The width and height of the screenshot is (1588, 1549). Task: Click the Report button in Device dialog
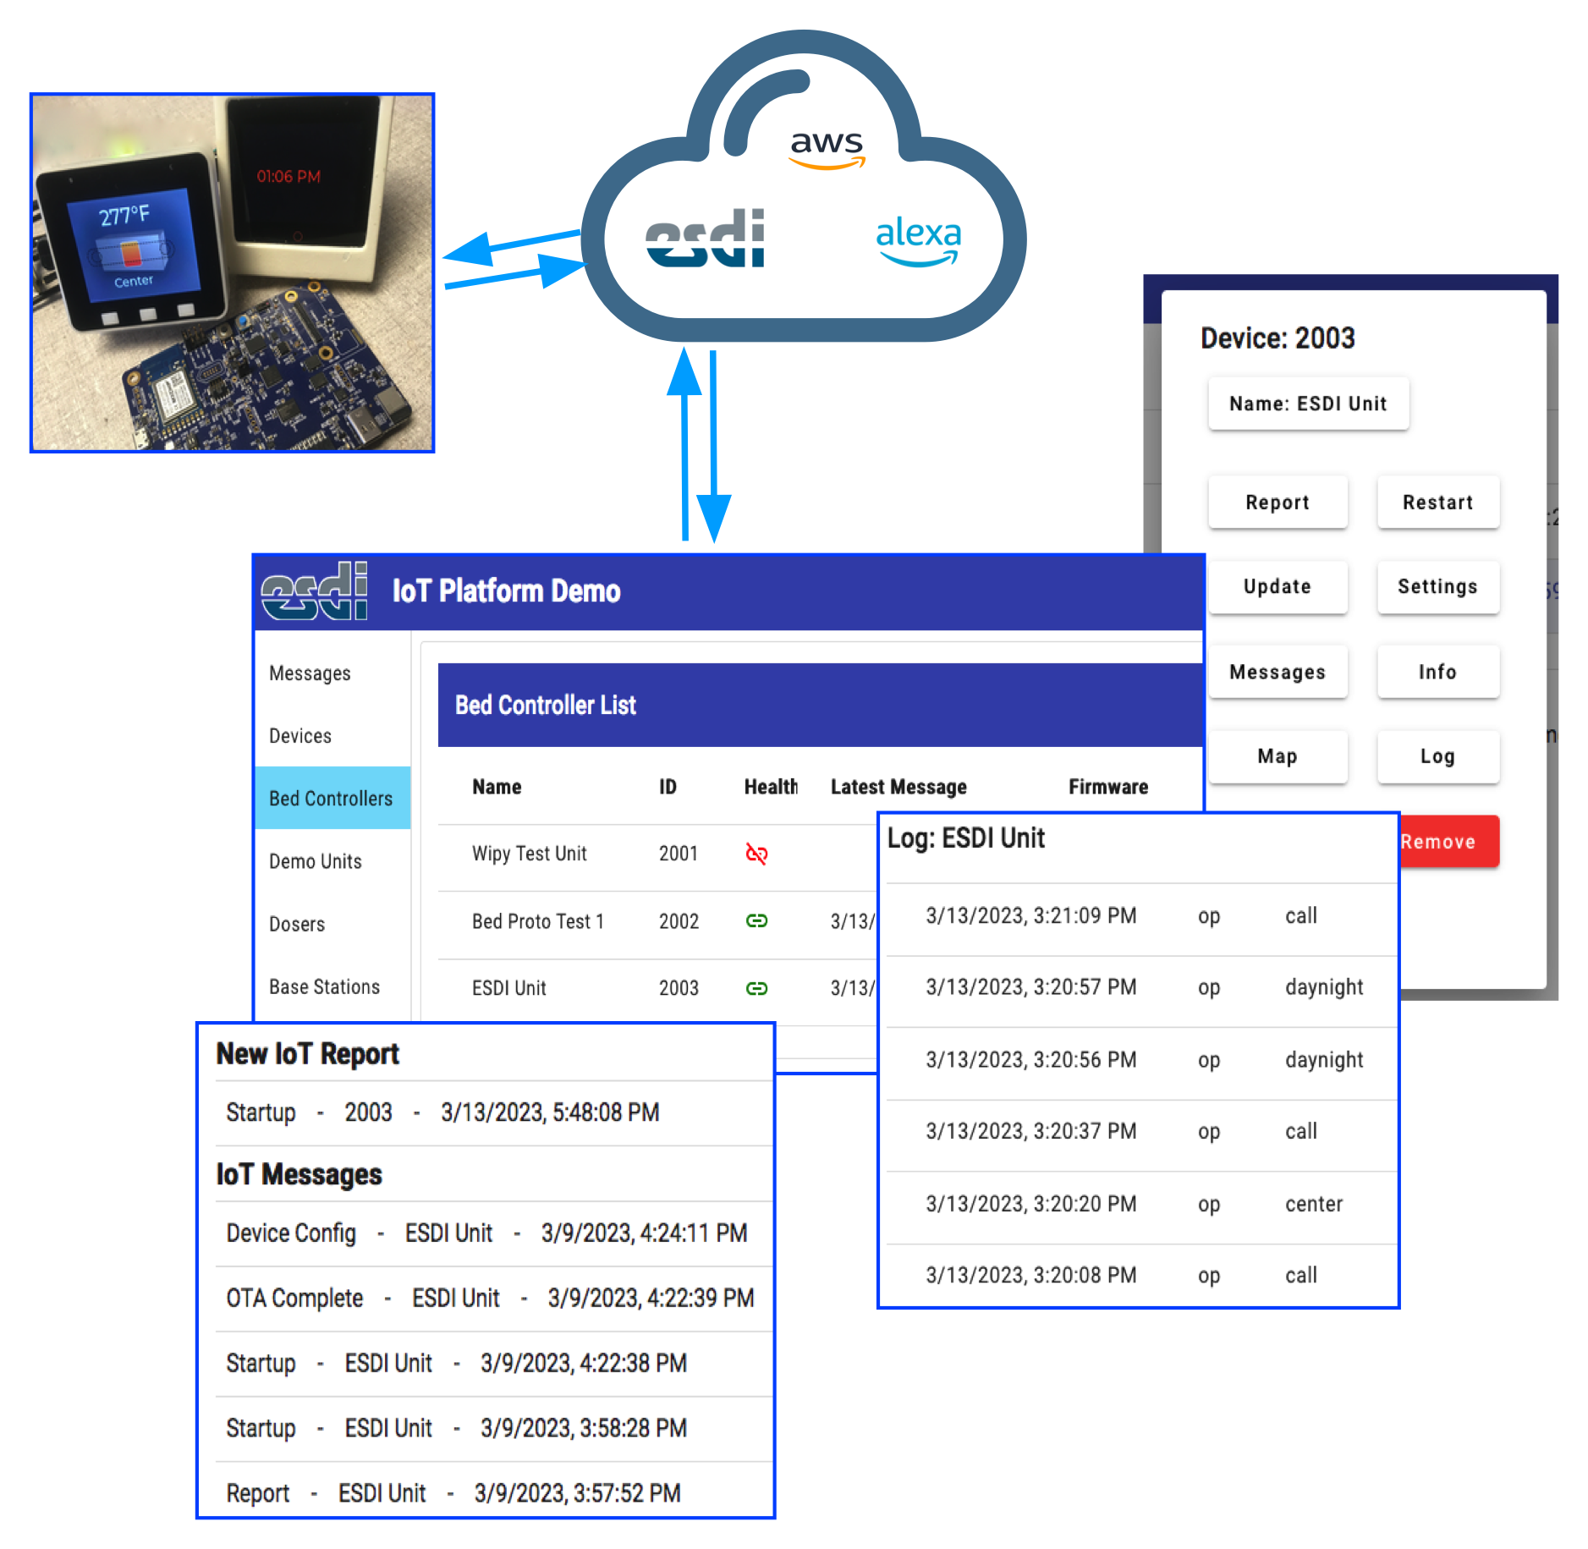click(1278, 503)
